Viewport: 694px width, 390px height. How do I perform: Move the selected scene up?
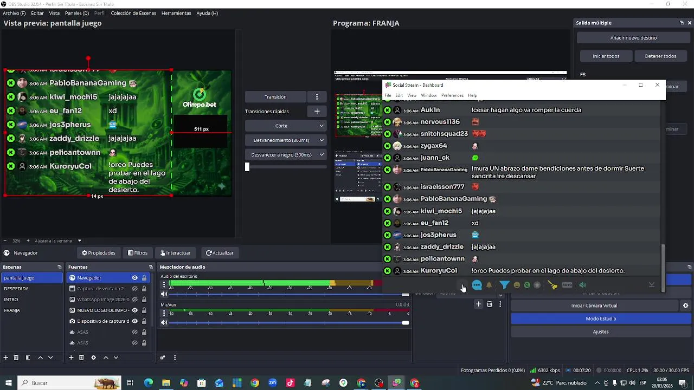(x=40, y=357)
